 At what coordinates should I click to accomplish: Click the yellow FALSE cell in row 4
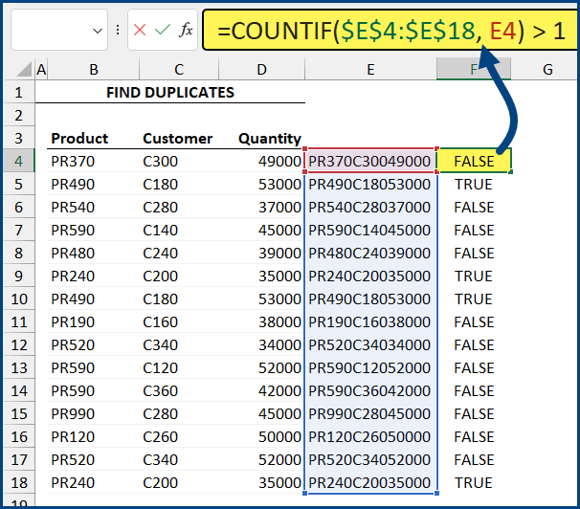click(474, 161)
